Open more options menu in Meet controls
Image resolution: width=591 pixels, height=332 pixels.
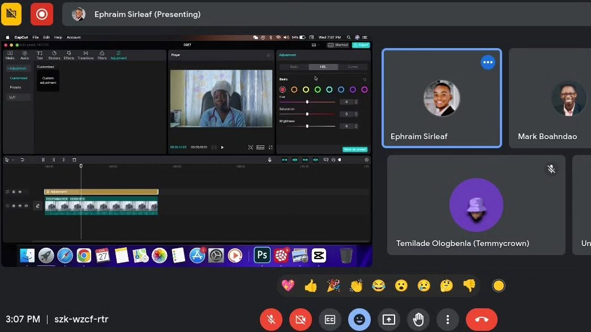(x=447, y=320)
